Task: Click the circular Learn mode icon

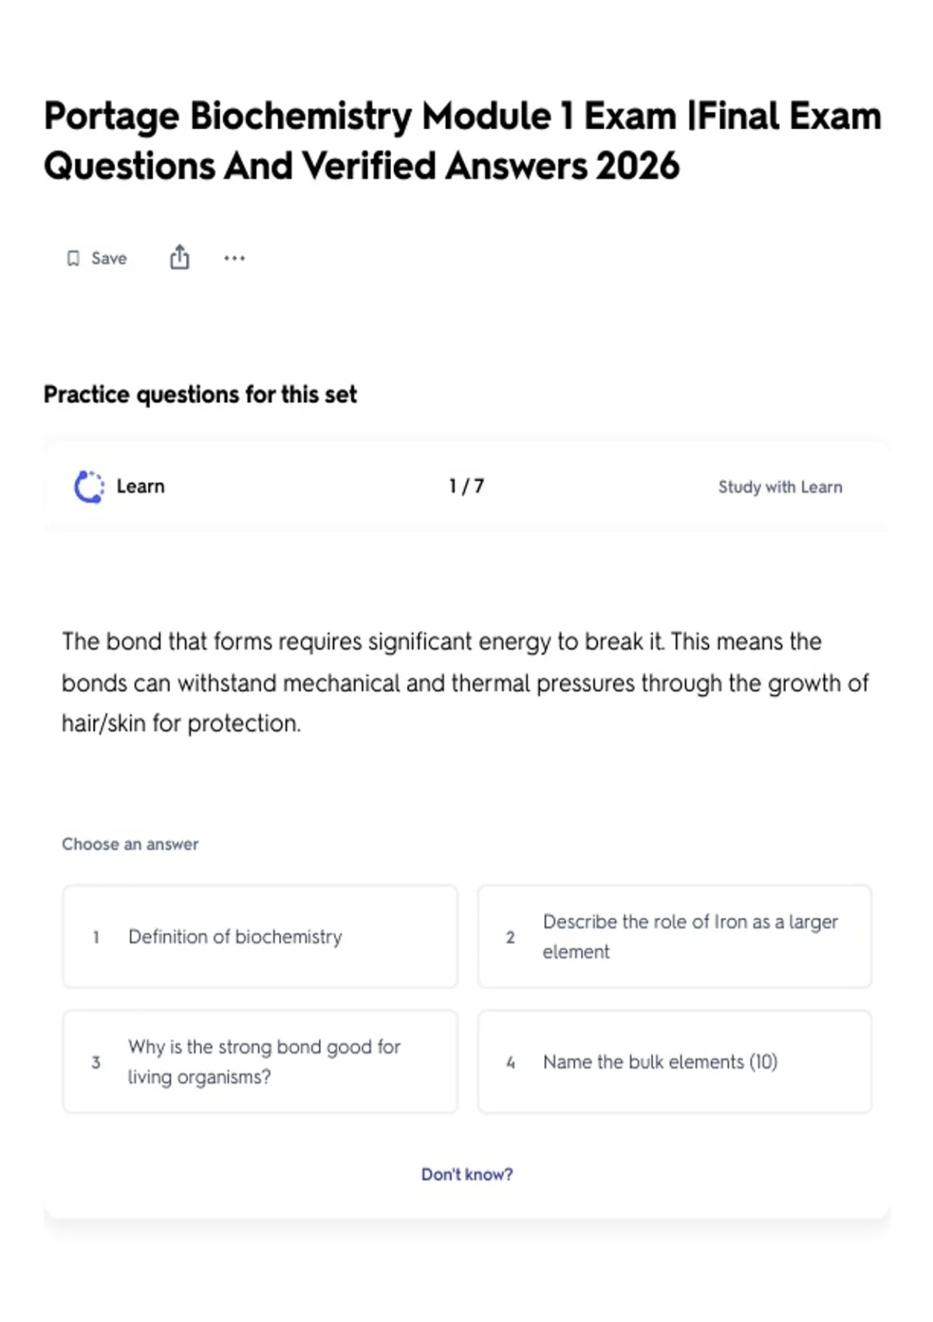Action: coord(89,487)
